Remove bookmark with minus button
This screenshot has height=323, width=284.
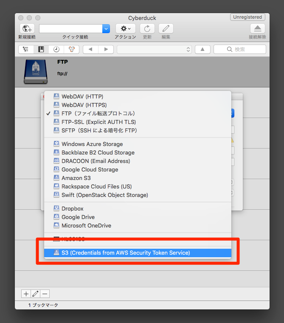45,294
